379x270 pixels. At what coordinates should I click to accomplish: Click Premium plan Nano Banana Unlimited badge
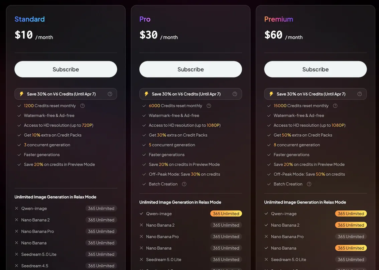pos(351,248)
